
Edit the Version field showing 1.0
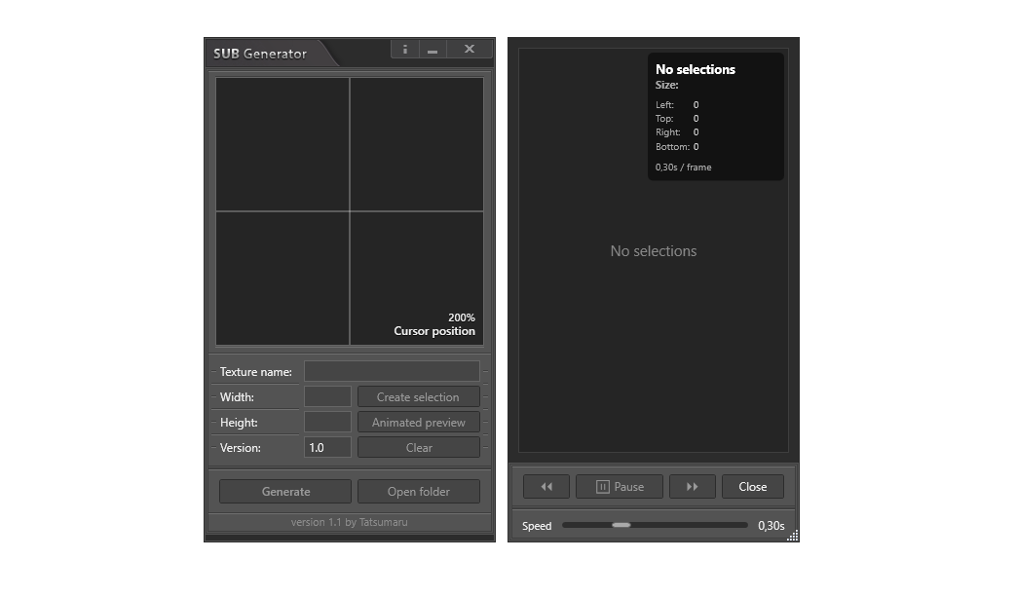pos(328,447)
